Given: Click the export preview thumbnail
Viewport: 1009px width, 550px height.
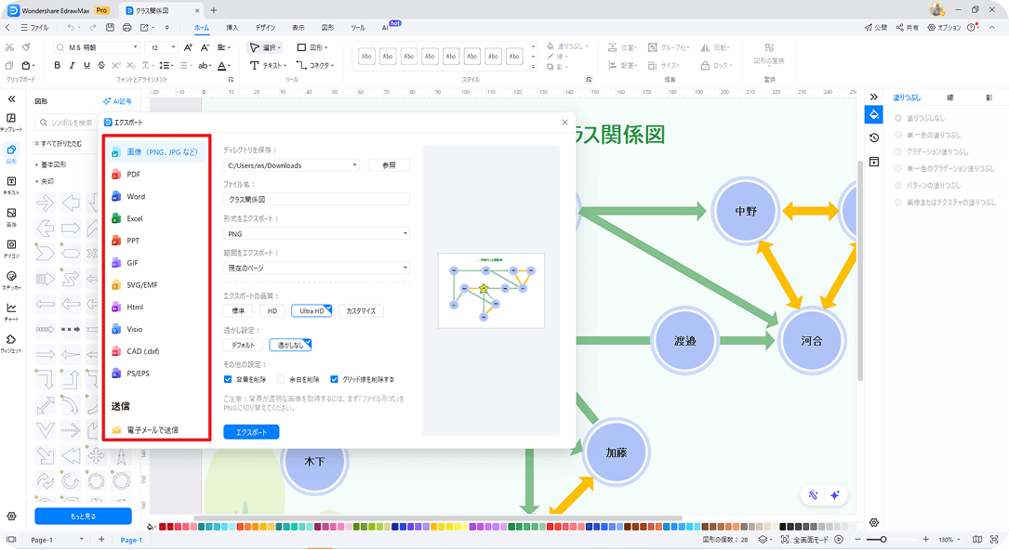Looking at the screenshot, I should pyautogui.click(x=491, y=291).
